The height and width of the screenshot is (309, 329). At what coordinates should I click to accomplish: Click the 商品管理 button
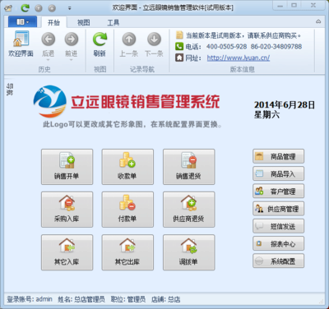[x=278, y=156]
